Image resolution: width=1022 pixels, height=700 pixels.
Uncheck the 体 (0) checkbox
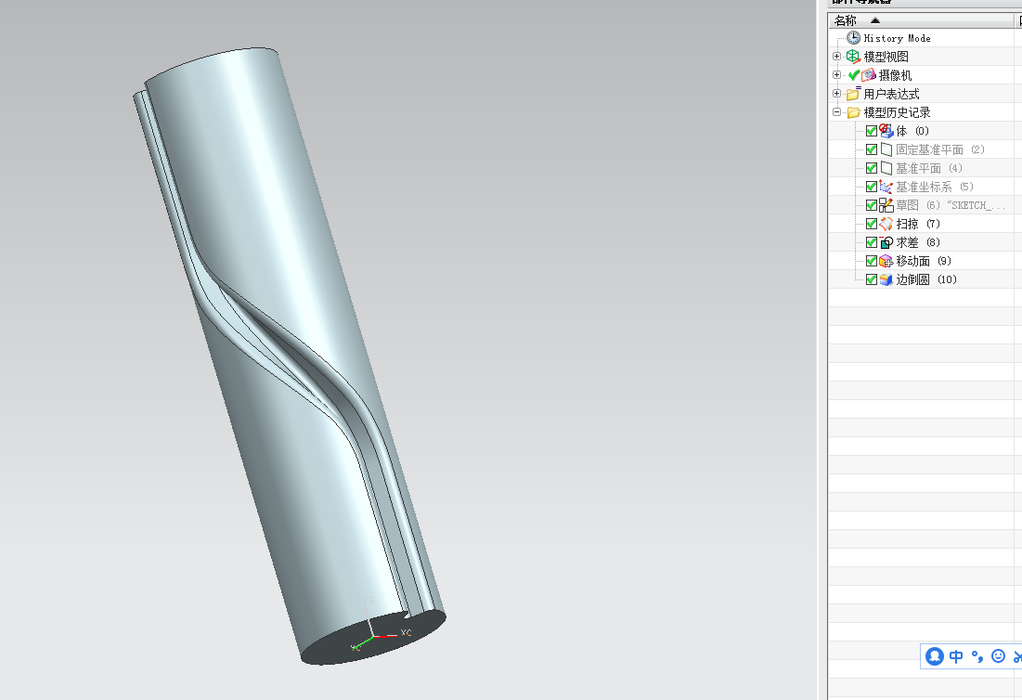(872, 131)
